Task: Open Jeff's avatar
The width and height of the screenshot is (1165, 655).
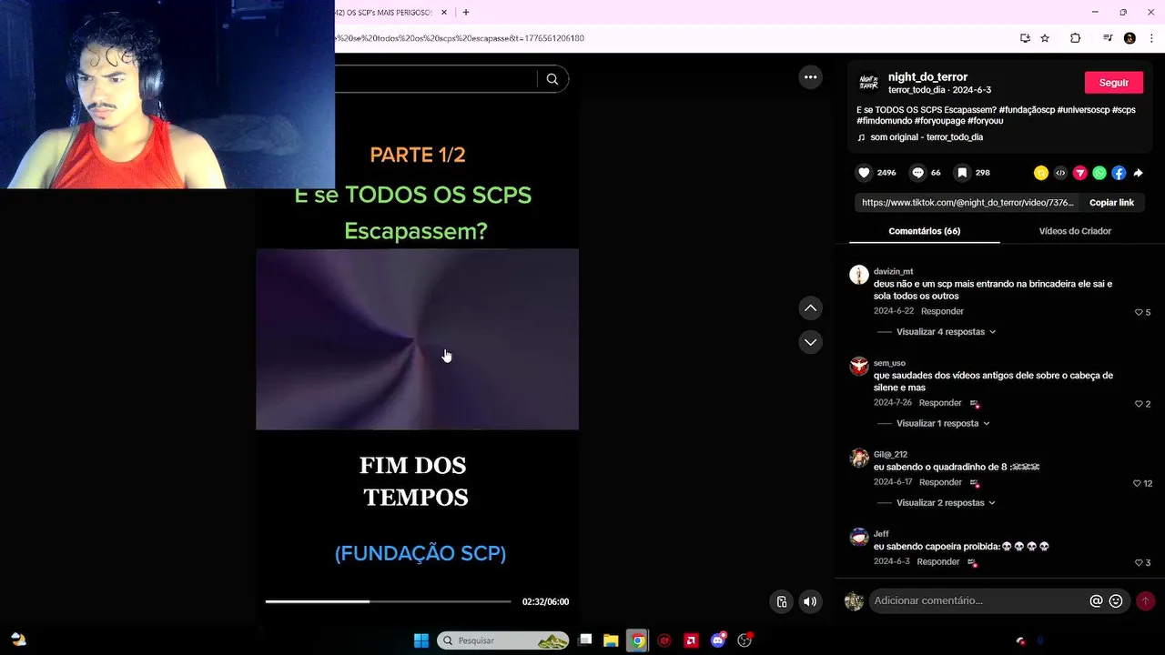Action: pos(859,537)
